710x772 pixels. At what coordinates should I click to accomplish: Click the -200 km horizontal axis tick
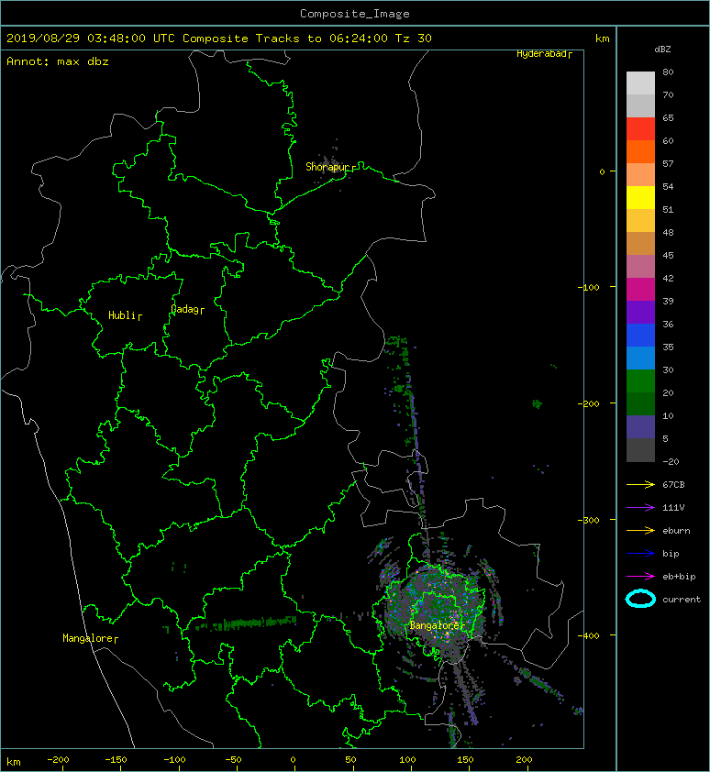pyautogui.click(x=58, y=760)
